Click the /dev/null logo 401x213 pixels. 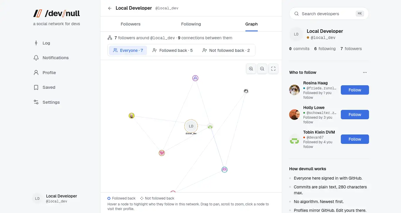click(x=57, y=13)
